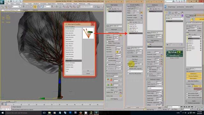Screen dimensions: 204x115
Task: Open Modifier List dropdown in command panel
Action: click(174, 19)
